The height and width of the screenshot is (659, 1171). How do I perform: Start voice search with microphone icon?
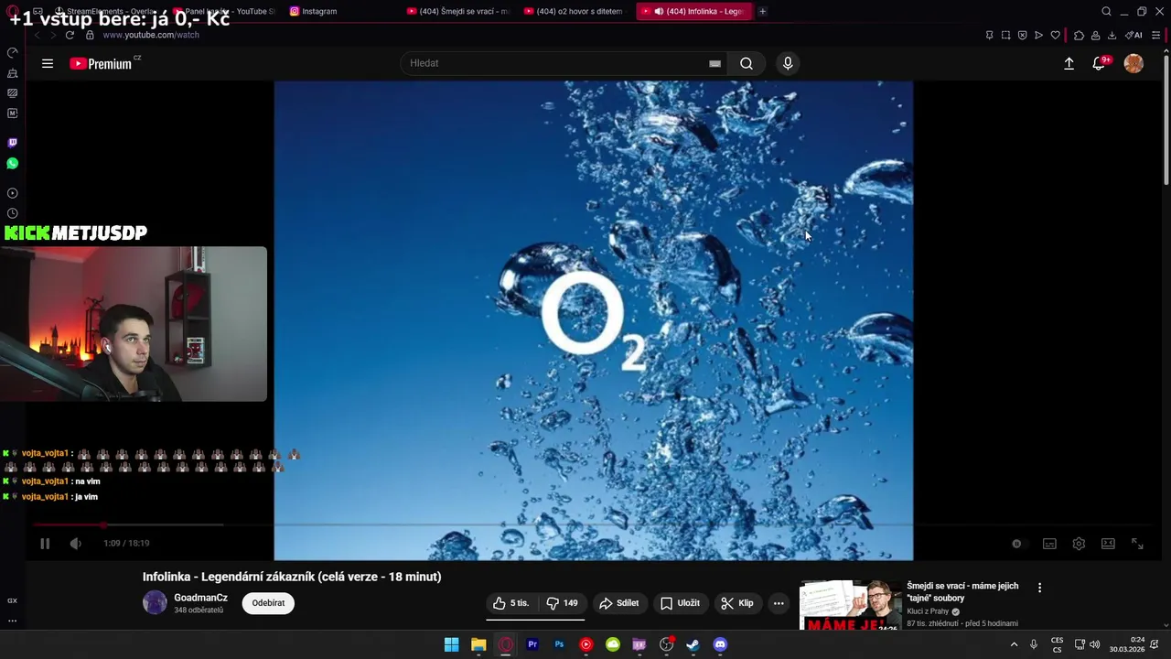tap(788, 63)
